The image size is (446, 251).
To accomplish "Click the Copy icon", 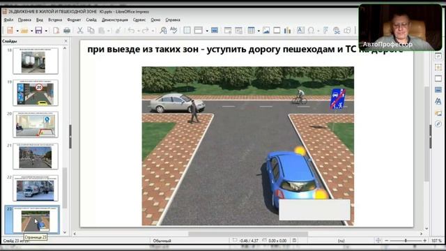I will point(91,30).
